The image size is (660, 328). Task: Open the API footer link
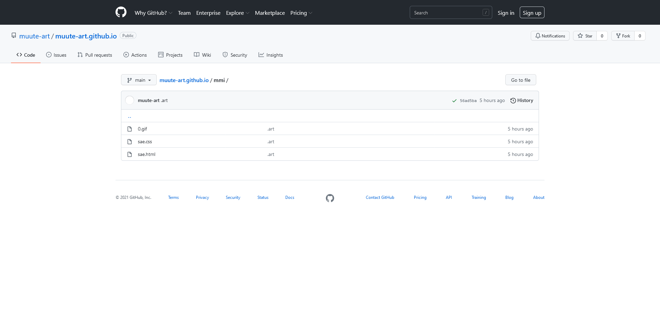tap(449, 197)
